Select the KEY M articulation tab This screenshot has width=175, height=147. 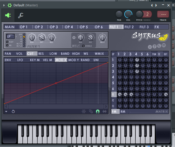click(35, 60)
